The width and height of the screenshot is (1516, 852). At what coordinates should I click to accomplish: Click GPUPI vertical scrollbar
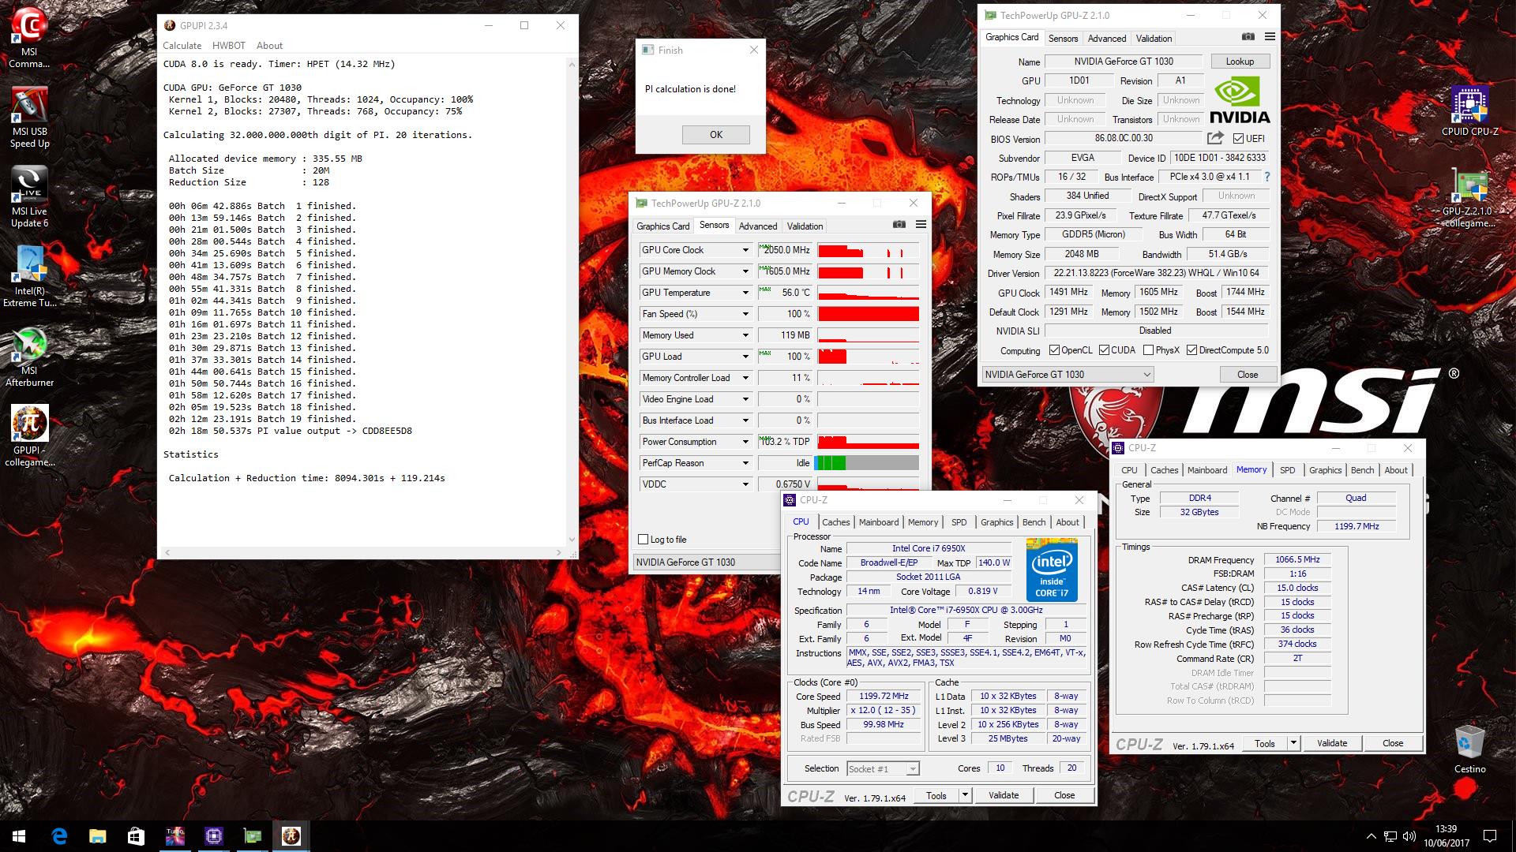click(x=572, y=300)
